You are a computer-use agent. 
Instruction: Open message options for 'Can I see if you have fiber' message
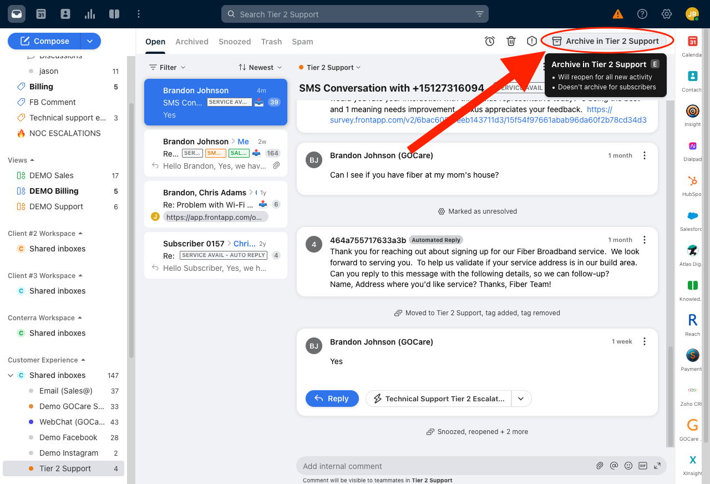[645, 155]
